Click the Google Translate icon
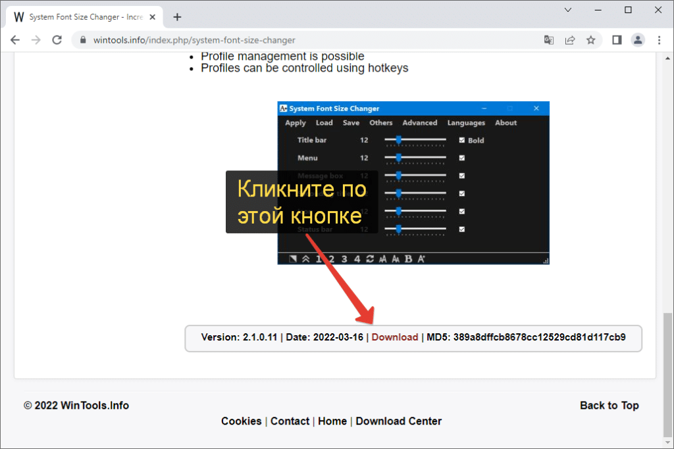Screen dimensions: 674x449 point(549,40)
